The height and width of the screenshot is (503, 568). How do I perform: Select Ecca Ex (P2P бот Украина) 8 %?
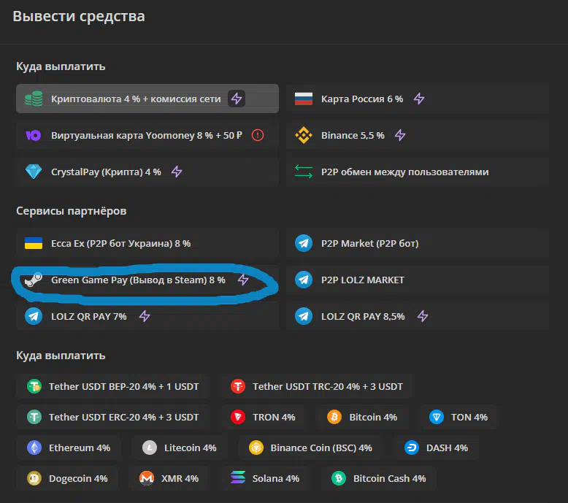tap(147, 243)
